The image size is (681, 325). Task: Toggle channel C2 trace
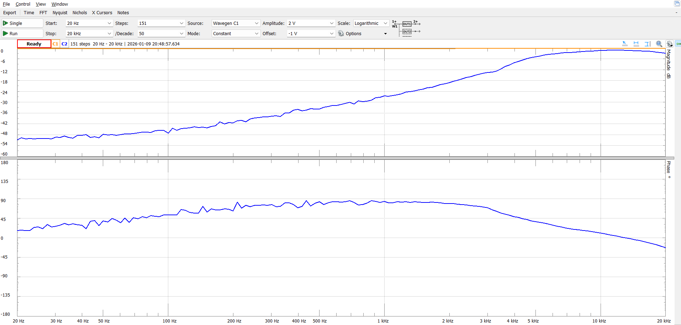(x=64, y=44)
